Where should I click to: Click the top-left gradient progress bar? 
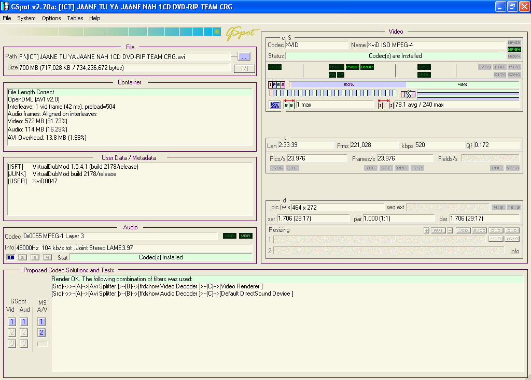[x=113, y=32]
